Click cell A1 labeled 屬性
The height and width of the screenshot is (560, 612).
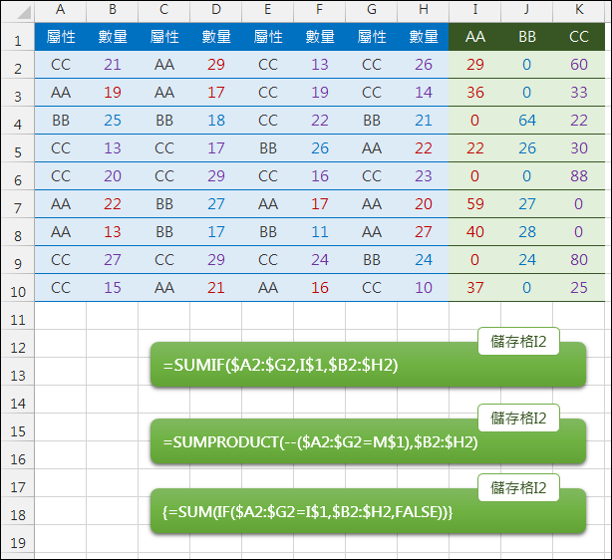60,37
